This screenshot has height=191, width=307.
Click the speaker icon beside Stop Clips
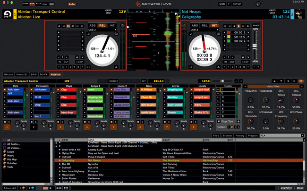coord(238,121)
